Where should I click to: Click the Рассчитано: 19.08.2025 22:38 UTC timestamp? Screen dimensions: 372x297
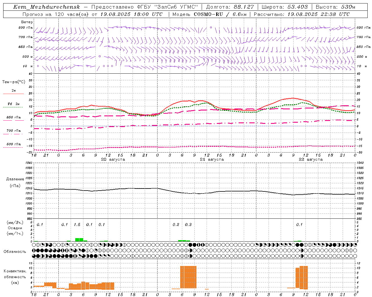pos(302,14)
